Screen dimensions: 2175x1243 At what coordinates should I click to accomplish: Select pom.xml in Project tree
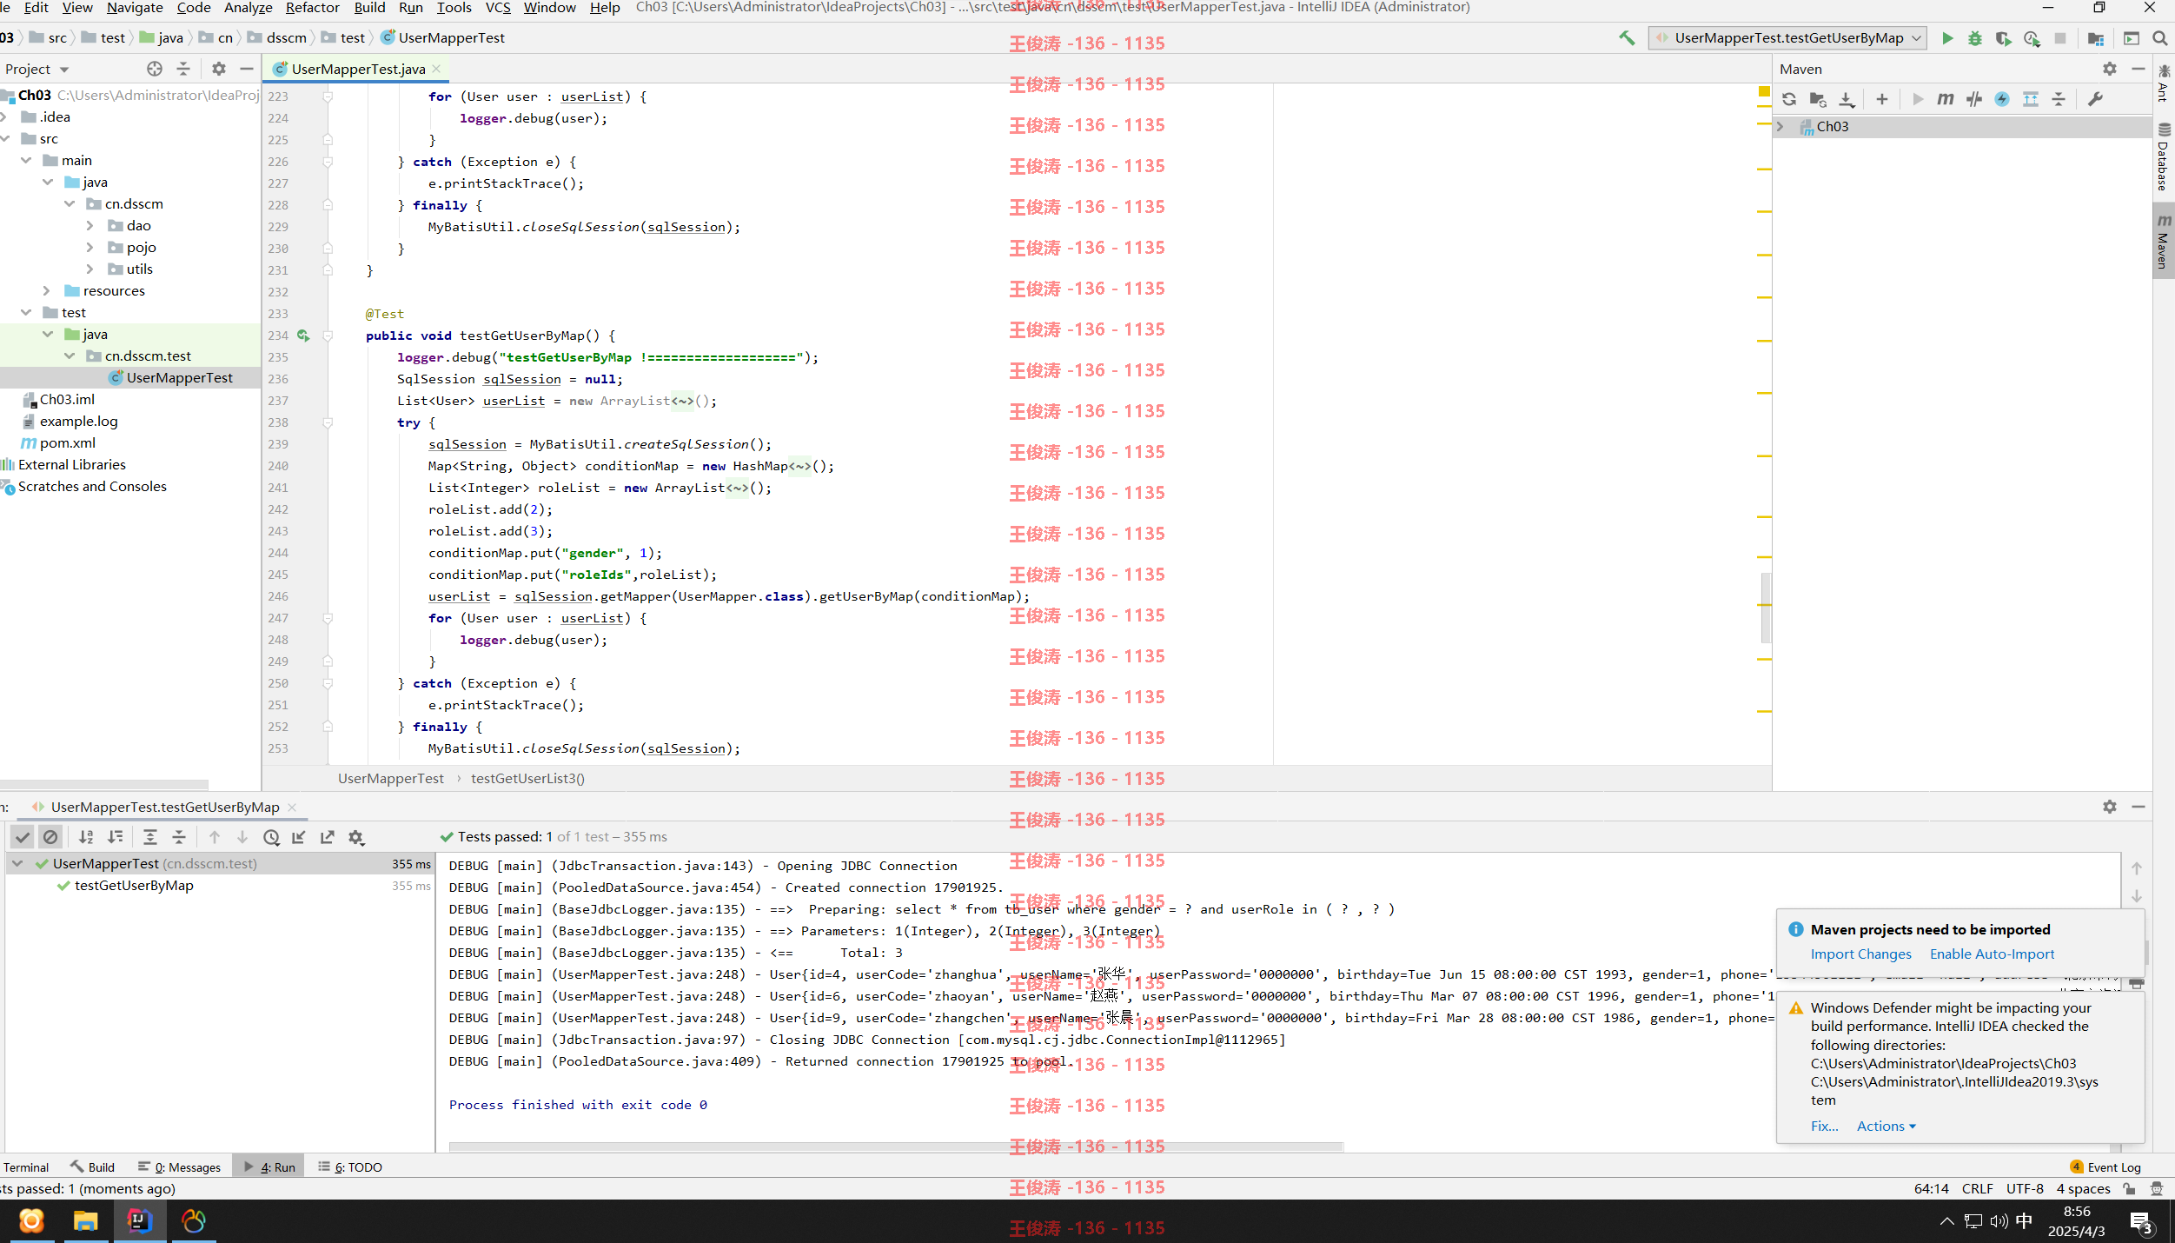tap(67, 443)
